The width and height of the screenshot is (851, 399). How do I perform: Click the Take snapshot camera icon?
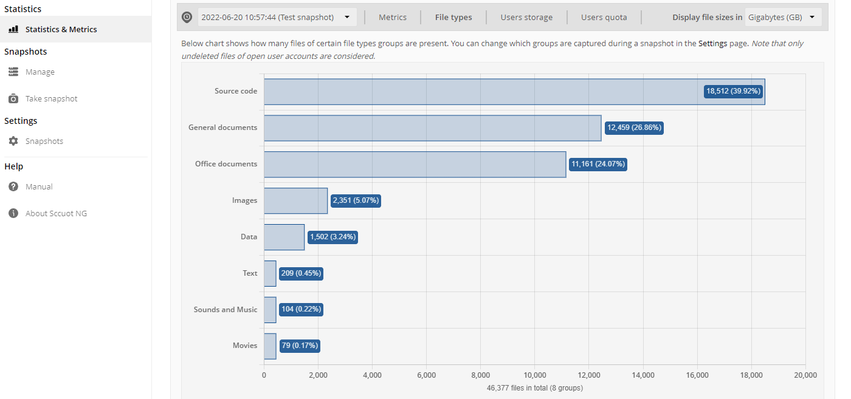tap(13, 98)
